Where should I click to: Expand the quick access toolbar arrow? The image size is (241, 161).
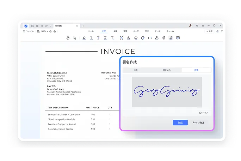pyautogui.click(x=50, y=26)
